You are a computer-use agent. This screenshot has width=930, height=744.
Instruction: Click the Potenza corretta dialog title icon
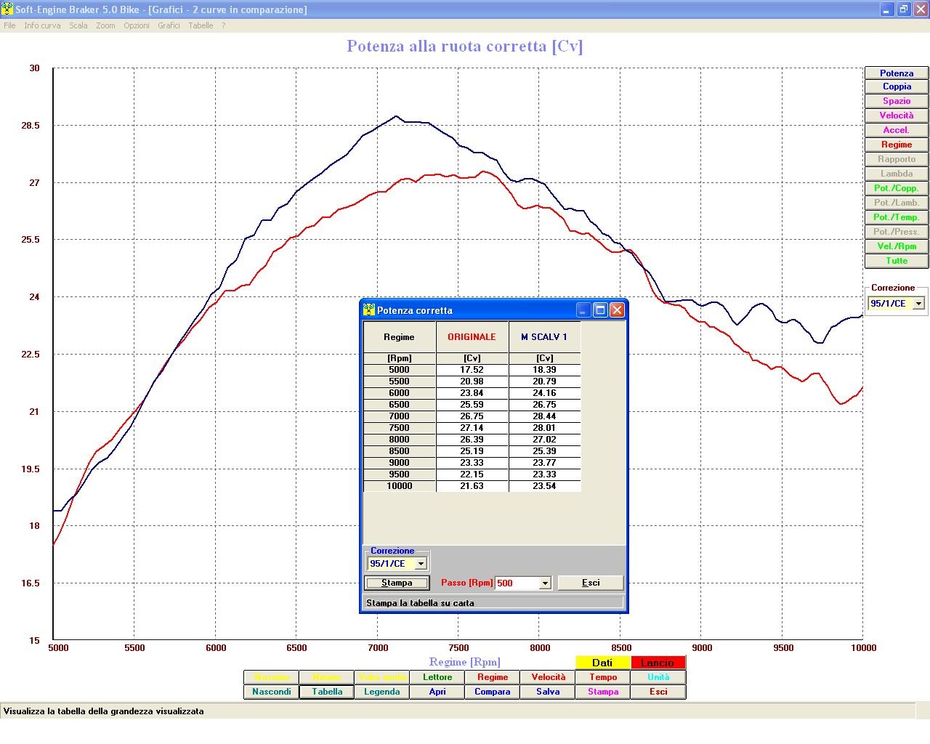pyautogui.click(x=369, y=310)
